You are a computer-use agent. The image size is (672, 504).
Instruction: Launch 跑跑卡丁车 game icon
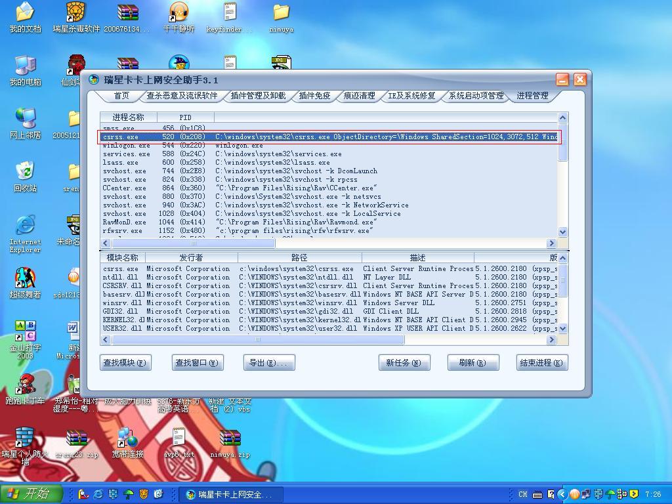[25, 385]
